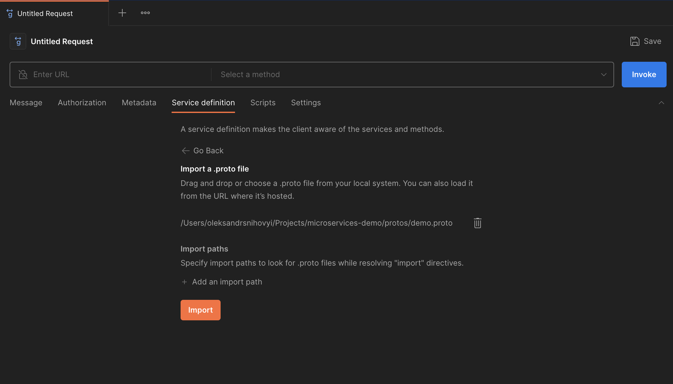
Task: Click inside the Enter URL input field
Action: [x=90, y=74]
